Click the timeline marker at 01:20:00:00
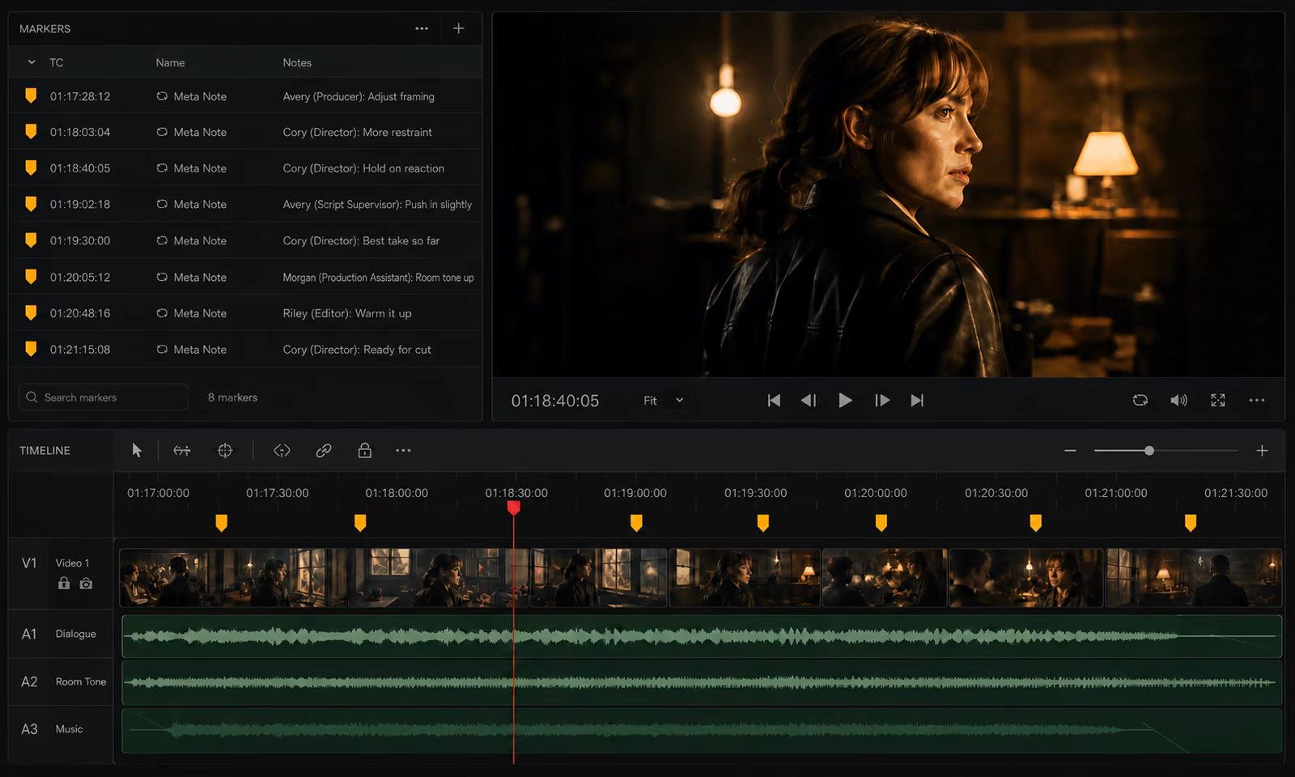Image resolution: width=1295 pixels, height=777 pixels. coord(881,523)
